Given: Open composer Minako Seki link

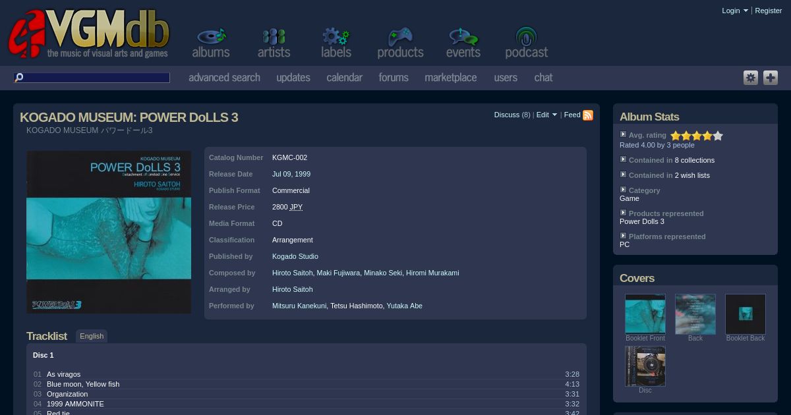Looking at the screenshot, I should click(x=383, y=273).
